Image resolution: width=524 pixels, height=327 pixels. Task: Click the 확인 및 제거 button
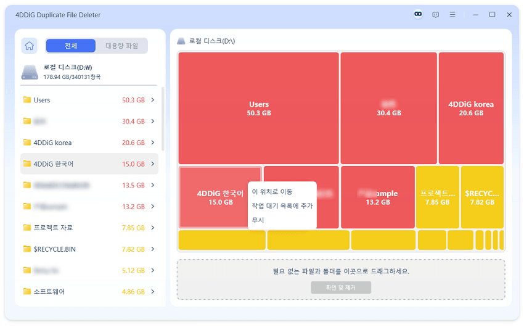click(x=340, y=288)
